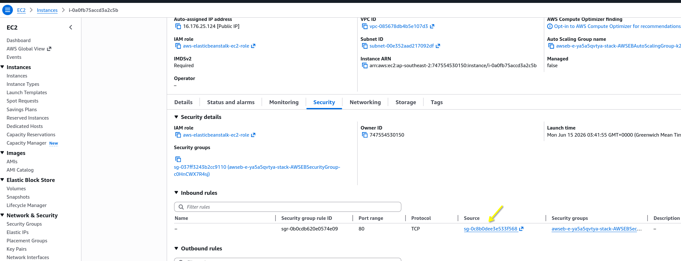
Task: Open Dedicated Hosts in the sidebar
Action: pyautogui.click(x=24, y=126)
